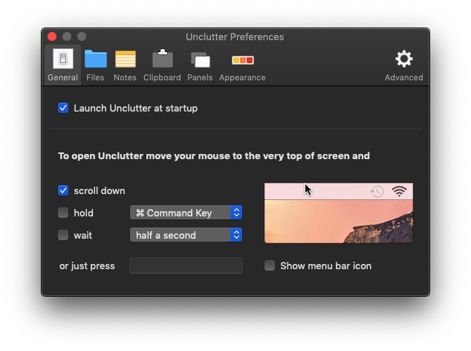Close the Unclutter Preferences window
This screenshot has width=471, height=351.
point(52,36)
